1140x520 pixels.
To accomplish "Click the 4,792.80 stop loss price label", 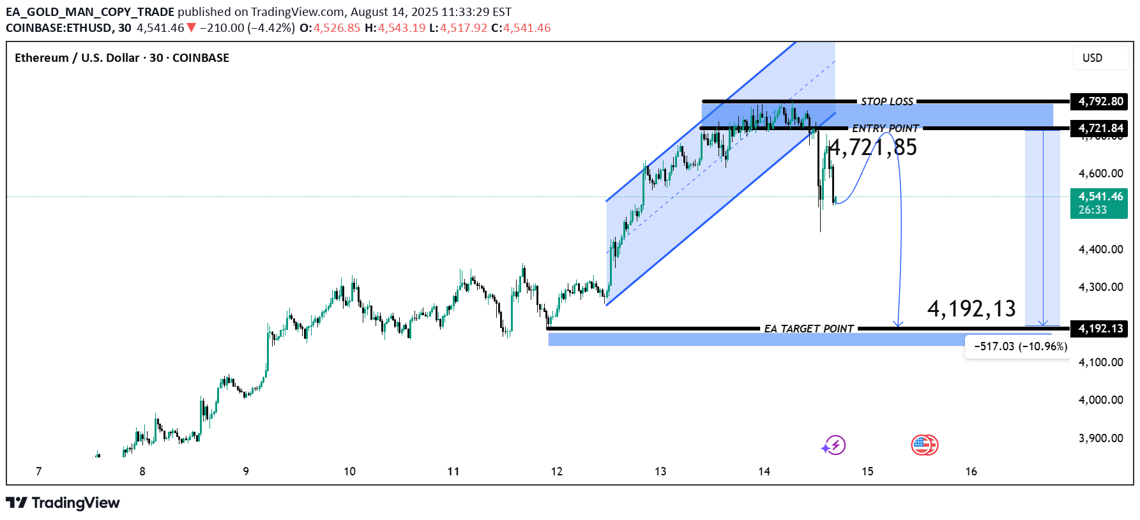I will pos(1099,101).
